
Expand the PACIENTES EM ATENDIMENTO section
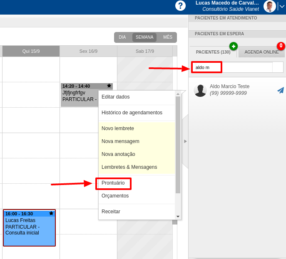(237, 18)
